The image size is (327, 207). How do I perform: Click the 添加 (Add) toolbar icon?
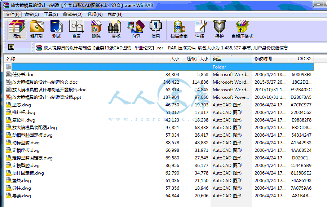click(x=17, y=29)
